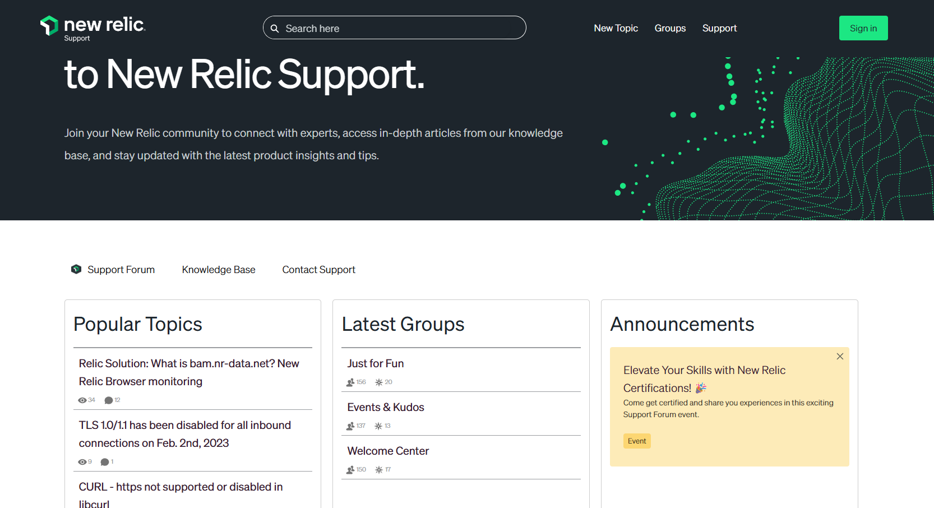Click the activity burst icon under Events & Kudos
Image resolution: width=934 pixels, height=508 pixels.
pos(378,426)
